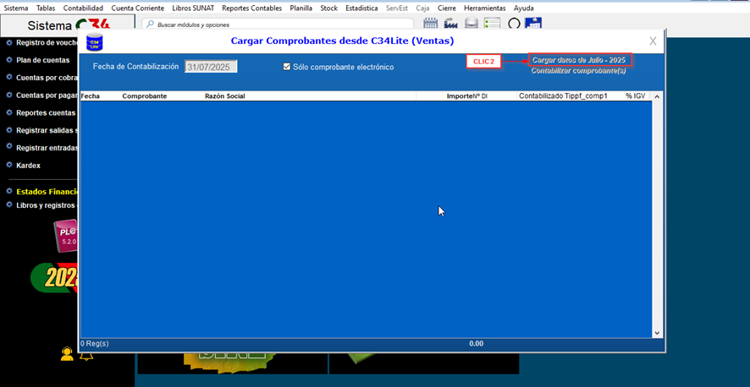The width and height of the screenshot is (750, 387).
Task: Select Plan de cuentas in the sidebar
Action: [x=42, y=60]
